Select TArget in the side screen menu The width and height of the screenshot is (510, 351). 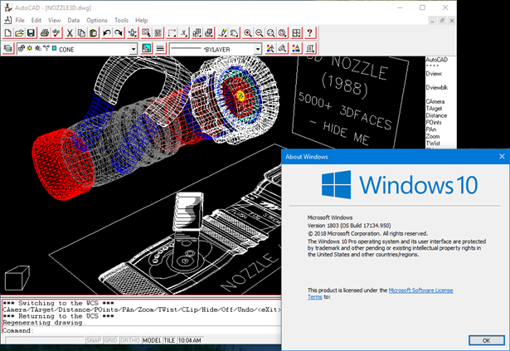tap(435, 109)
